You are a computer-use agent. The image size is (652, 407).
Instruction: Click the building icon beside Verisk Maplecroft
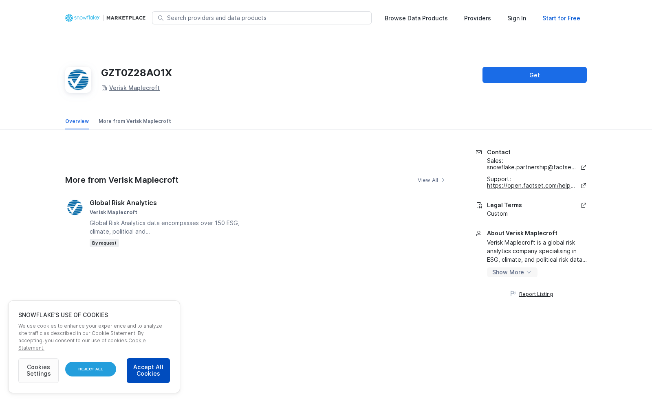[104, 88]
